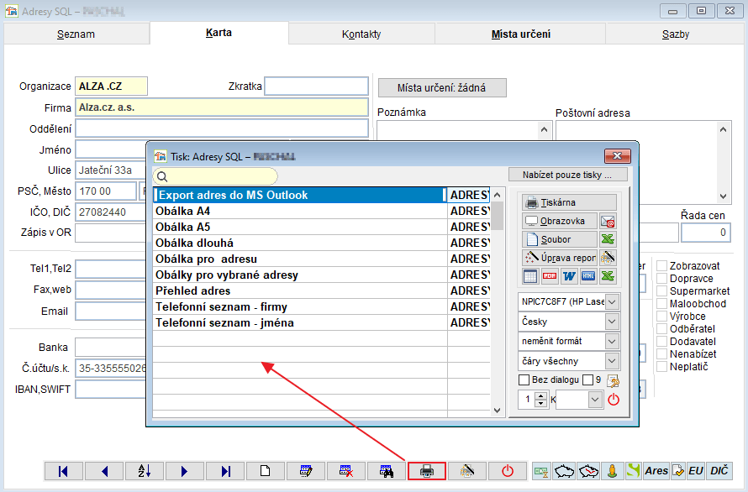The width and height of the screenshot is (748, 492).
Task: Open the report editing tool in the bottom toolbar
Action: [467, 471]
